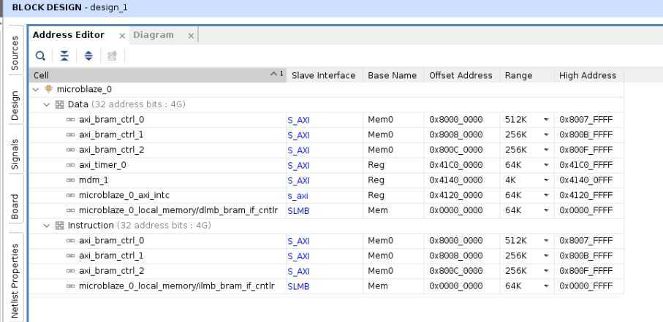
Task: Click segment icon beside ilmb_bram_if_cntlr
Action: pos(71,286)
